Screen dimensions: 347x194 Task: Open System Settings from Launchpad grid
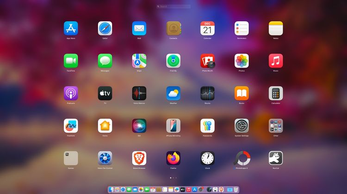pos(242,126)
